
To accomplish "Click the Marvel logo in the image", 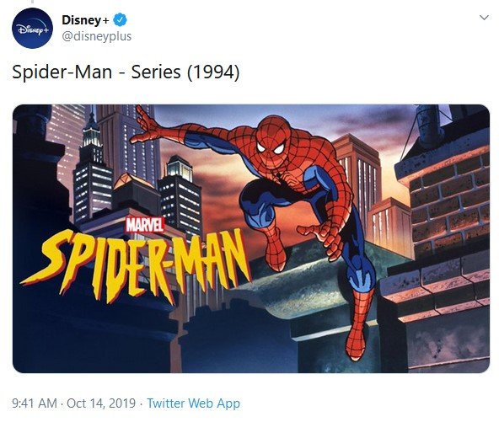I will pyautogui.click(x=145, y=225).
